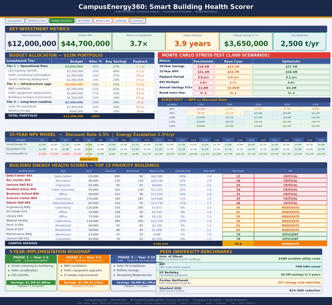Click the Rec Center B02 building name
Viewport: 332px width, 305px height.
tap(19, 180)
